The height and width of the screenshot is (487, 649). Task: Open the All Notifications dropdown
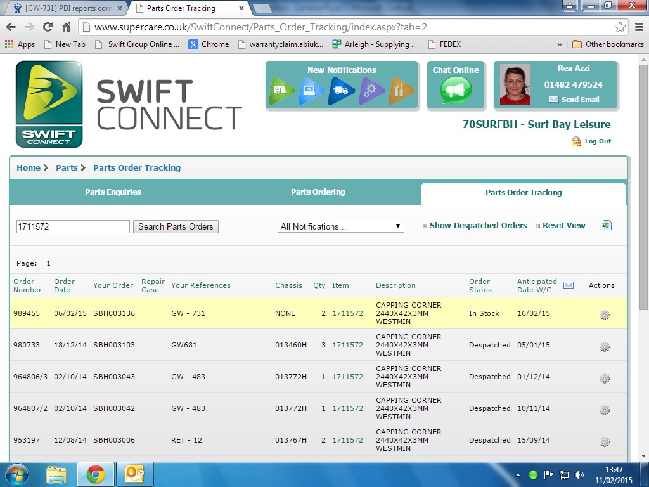(x=340, y=226)
